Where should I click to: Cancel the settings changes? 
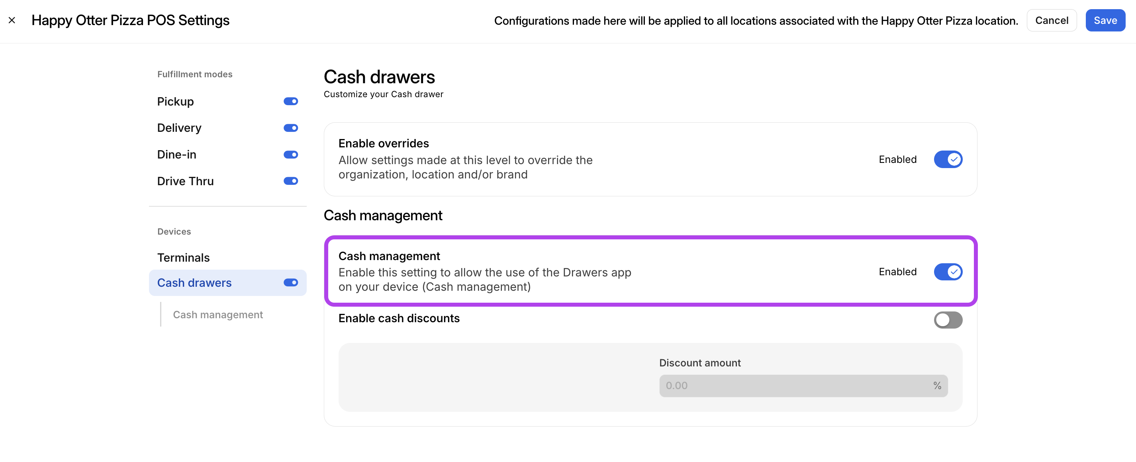point(1051,20)
